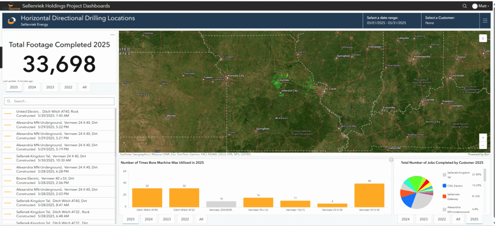Click the Vermeer 24 X 40 bar
495x226 pixels.
pyautogui.click(x=369, y=195)
